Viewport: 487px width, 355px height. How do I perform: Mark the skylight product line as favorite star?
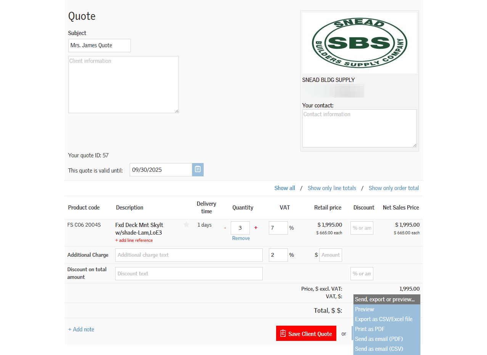pos(186,225)
